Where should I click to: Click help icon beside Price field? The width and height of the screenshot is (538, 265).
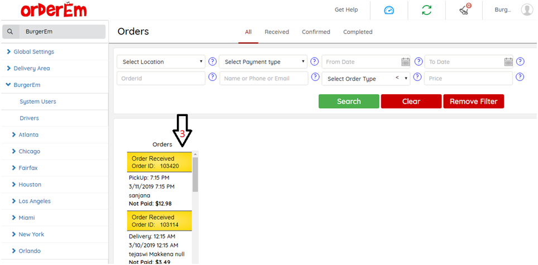click(x=520, y=78)
